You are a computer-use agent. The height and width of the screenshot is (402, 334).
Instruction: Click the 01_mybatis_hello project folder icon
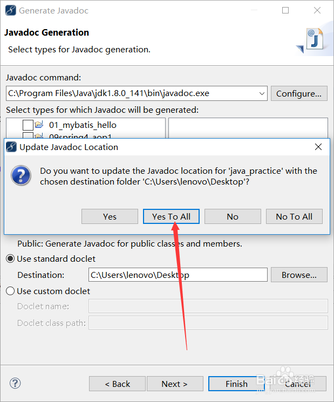click(39, 125)
